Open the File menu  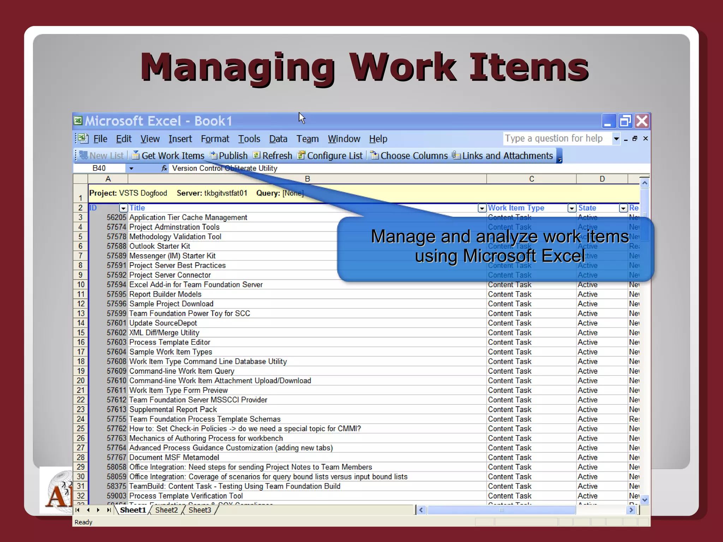100,139
